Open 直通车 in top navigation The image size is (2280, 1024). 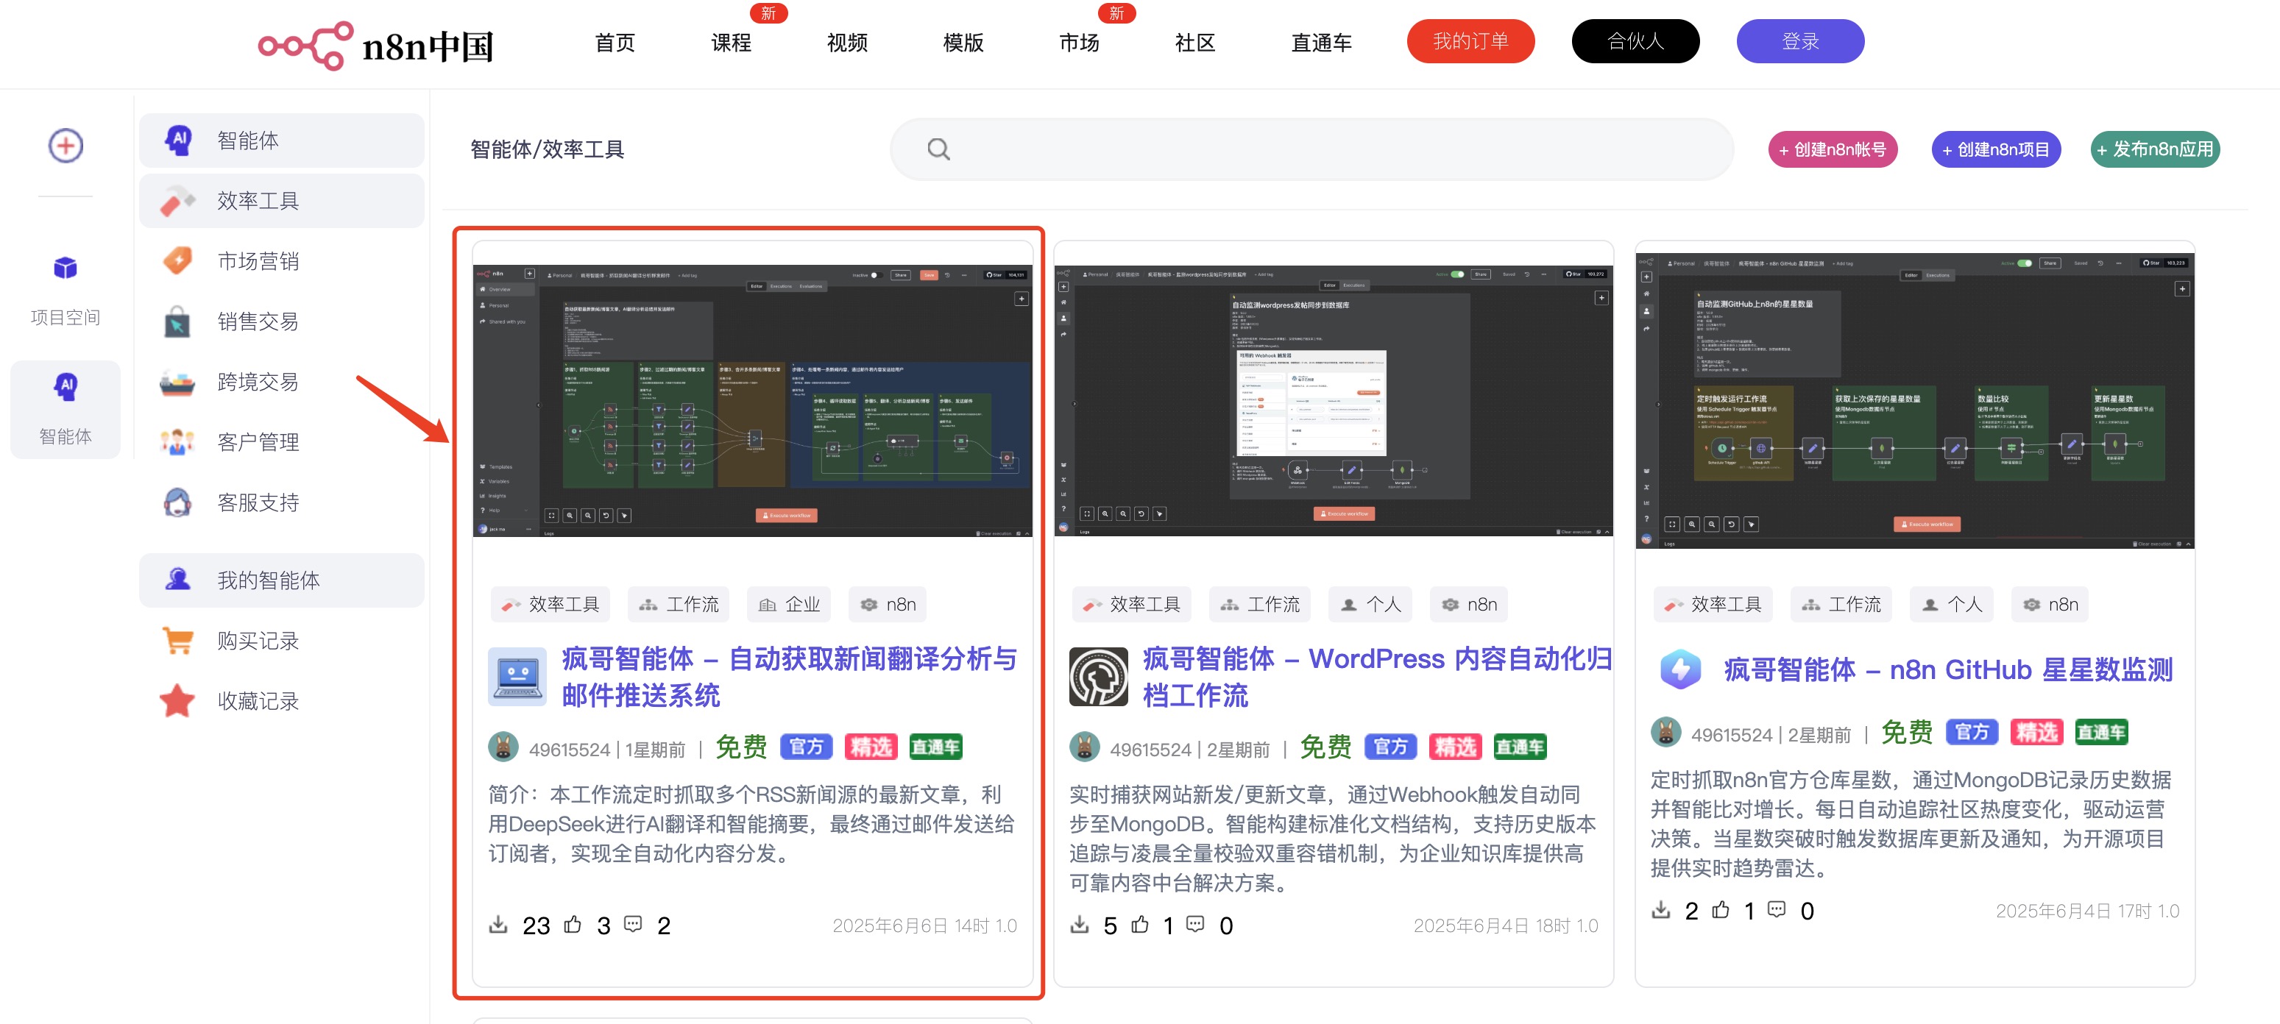[1322, 43]
